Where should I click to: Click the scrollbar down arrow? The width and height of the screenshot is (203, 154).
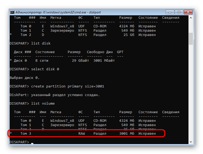click(191, 142)
